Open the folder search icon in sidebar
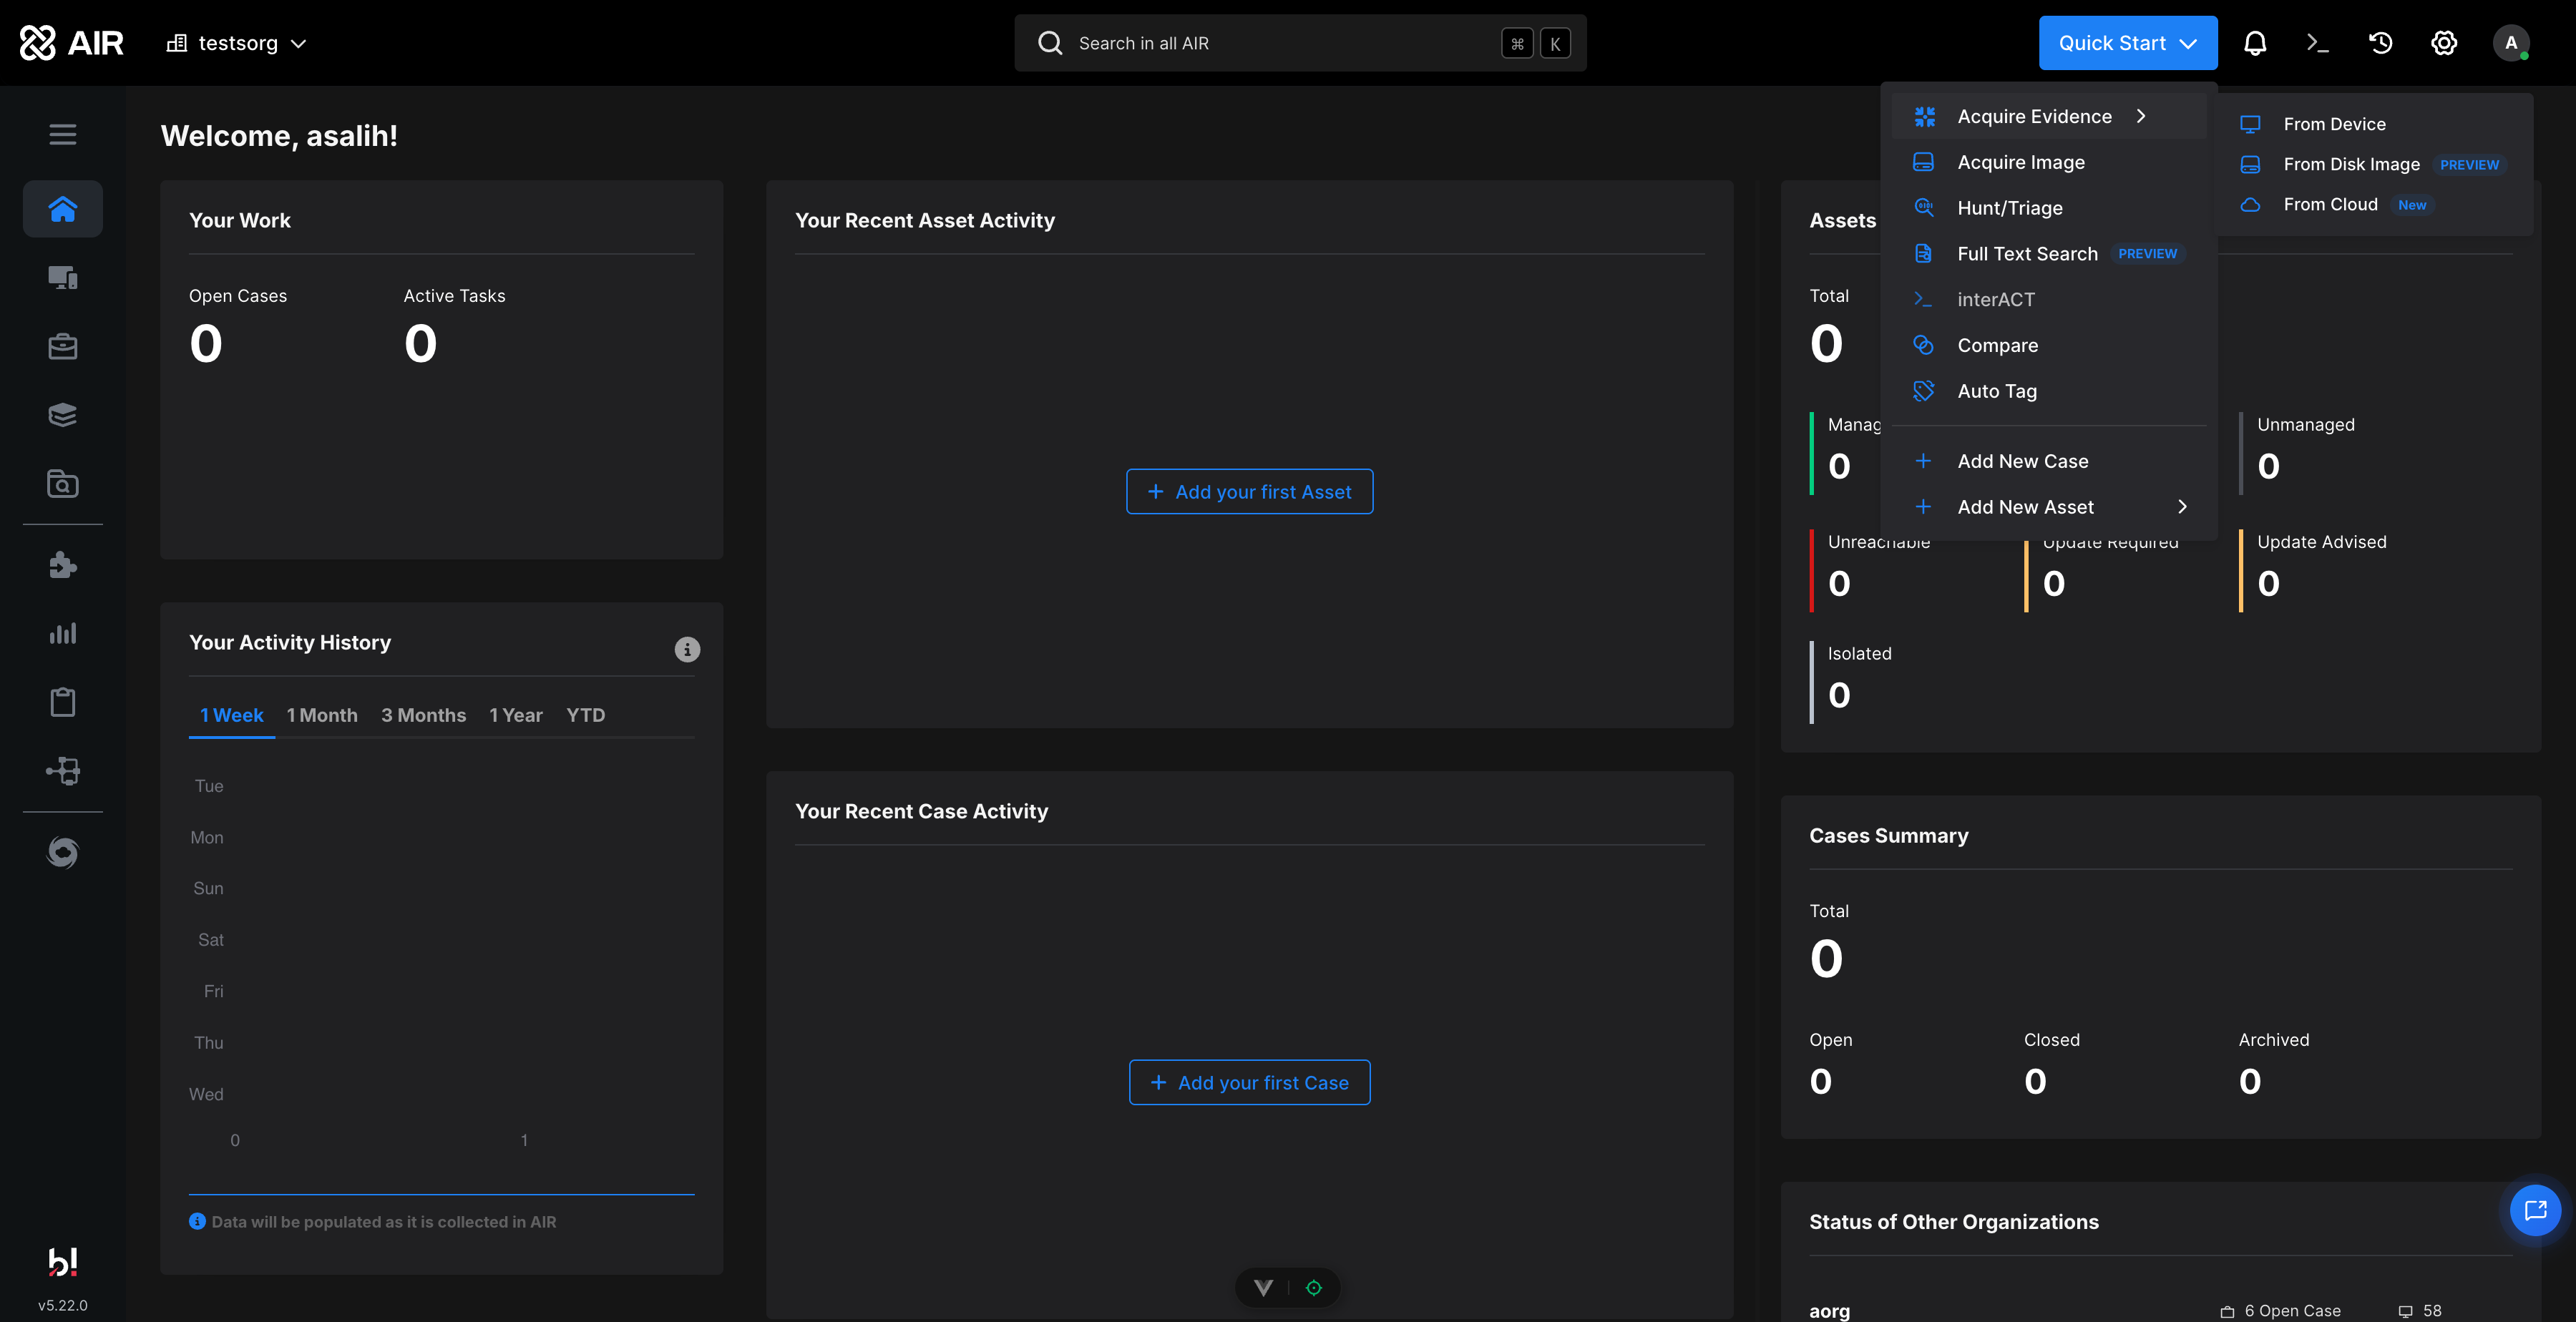Viewport: 2576px width, 1322px height. coord(63,484)
